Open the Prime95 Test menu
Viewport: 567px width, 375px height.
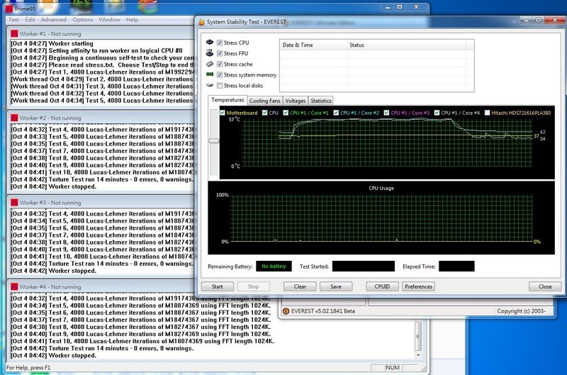[13, 20]
